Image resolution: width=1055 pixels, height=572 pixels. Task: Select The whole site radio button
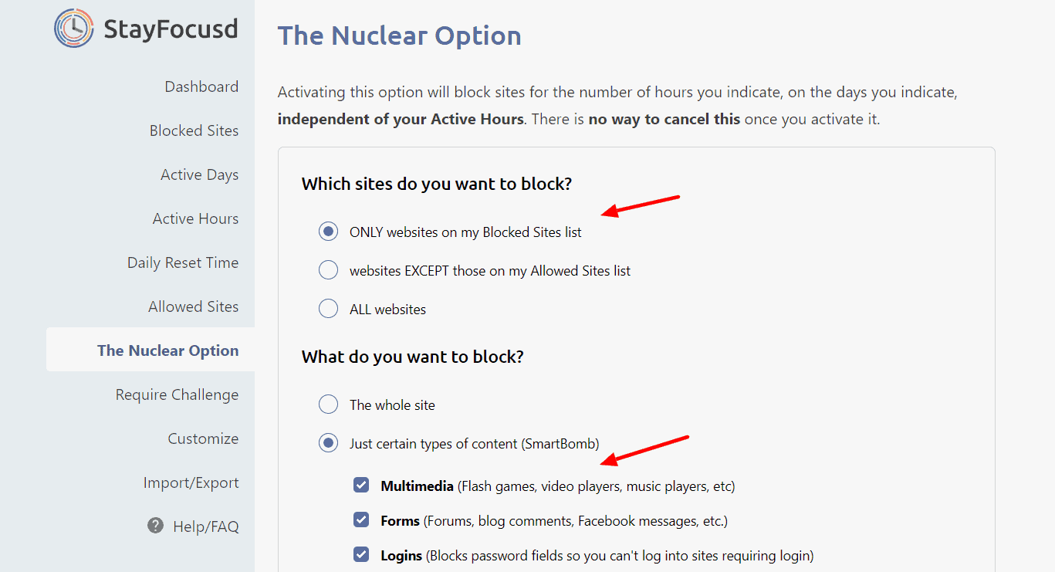click(329, 404)
